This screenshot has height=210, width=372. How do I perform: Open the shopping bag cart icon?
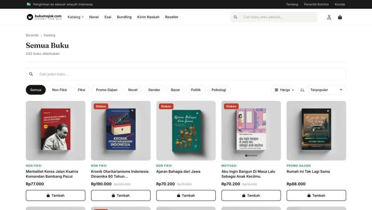340,17
